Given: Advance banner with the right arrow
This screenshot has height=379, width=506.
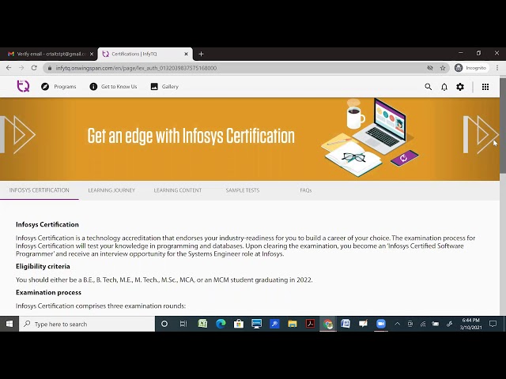Looking at the screenshot, I should click(481, 134).
